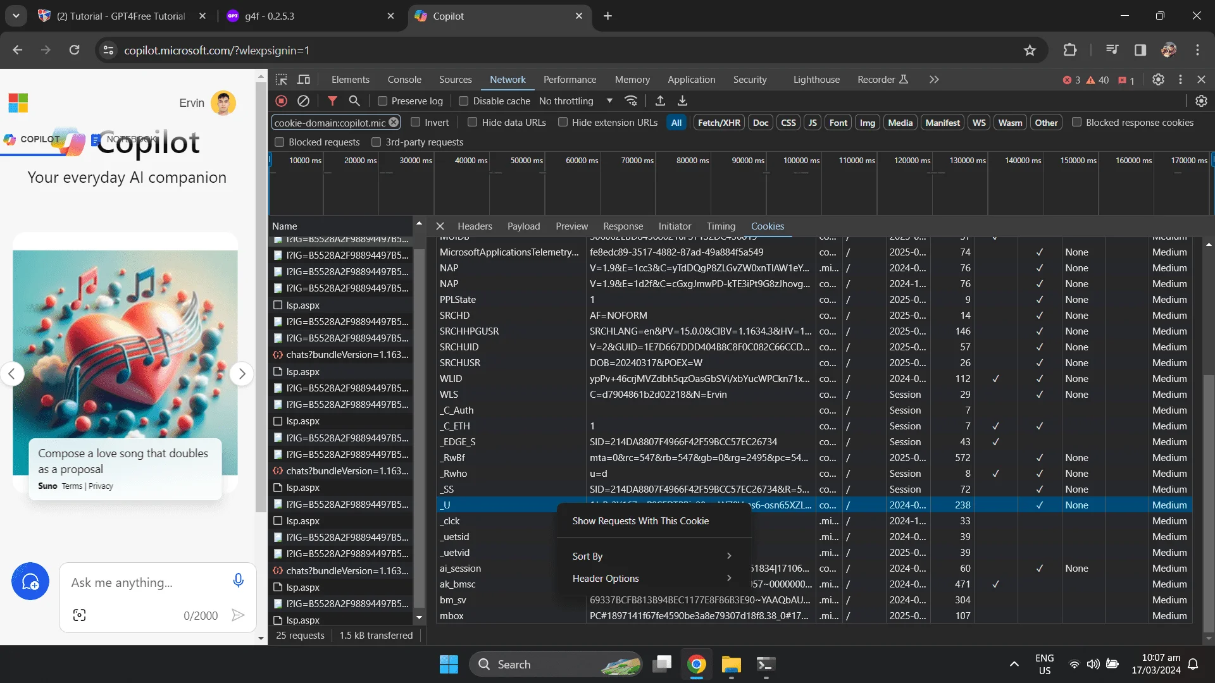Check Hide extension URLs
1215x683 pixels.
click(563, 122)
